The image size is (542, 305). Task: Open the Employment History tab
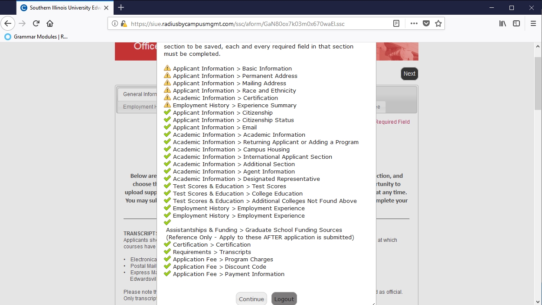point(138,107)
